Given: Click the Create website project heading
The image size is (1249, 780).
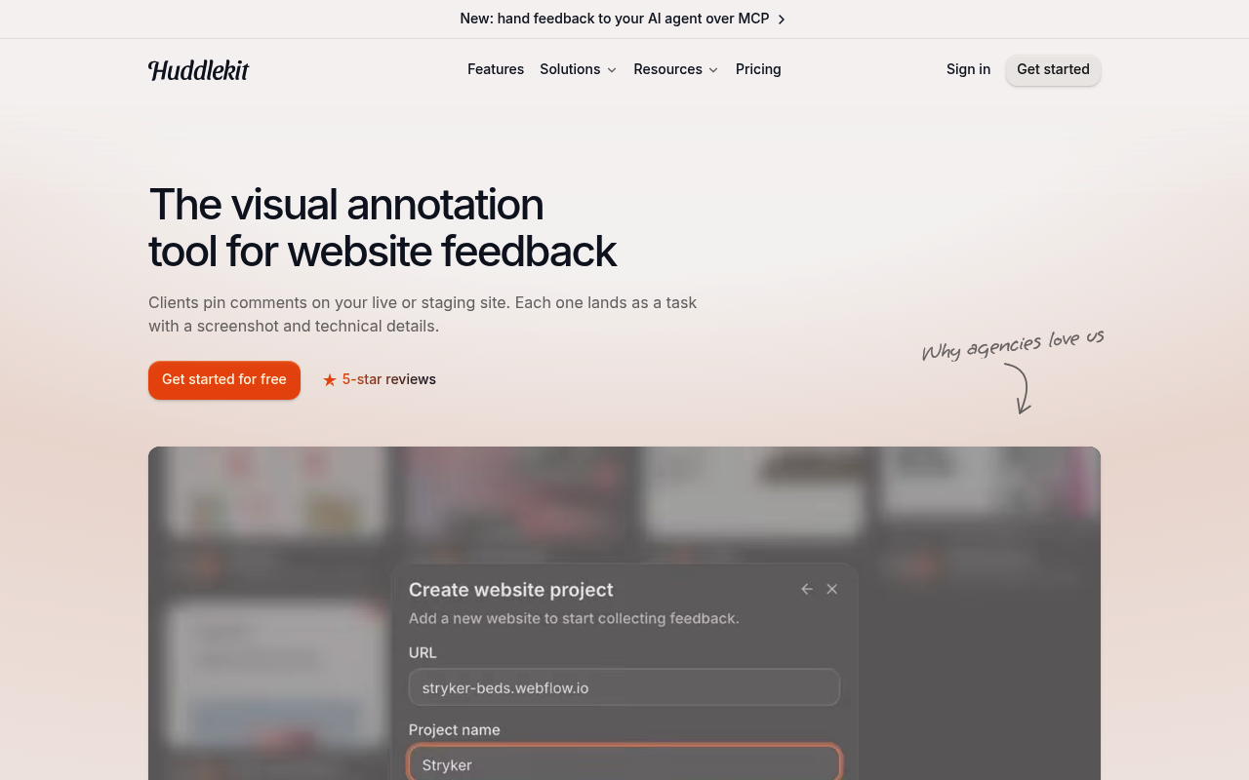Looking at the screenshot, I should pyautogui.click(x=511, y=589).
